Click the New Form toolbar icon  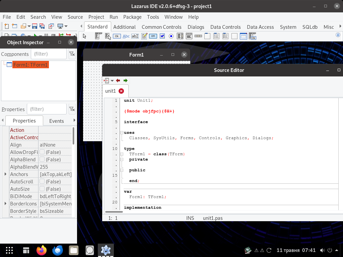14,26
